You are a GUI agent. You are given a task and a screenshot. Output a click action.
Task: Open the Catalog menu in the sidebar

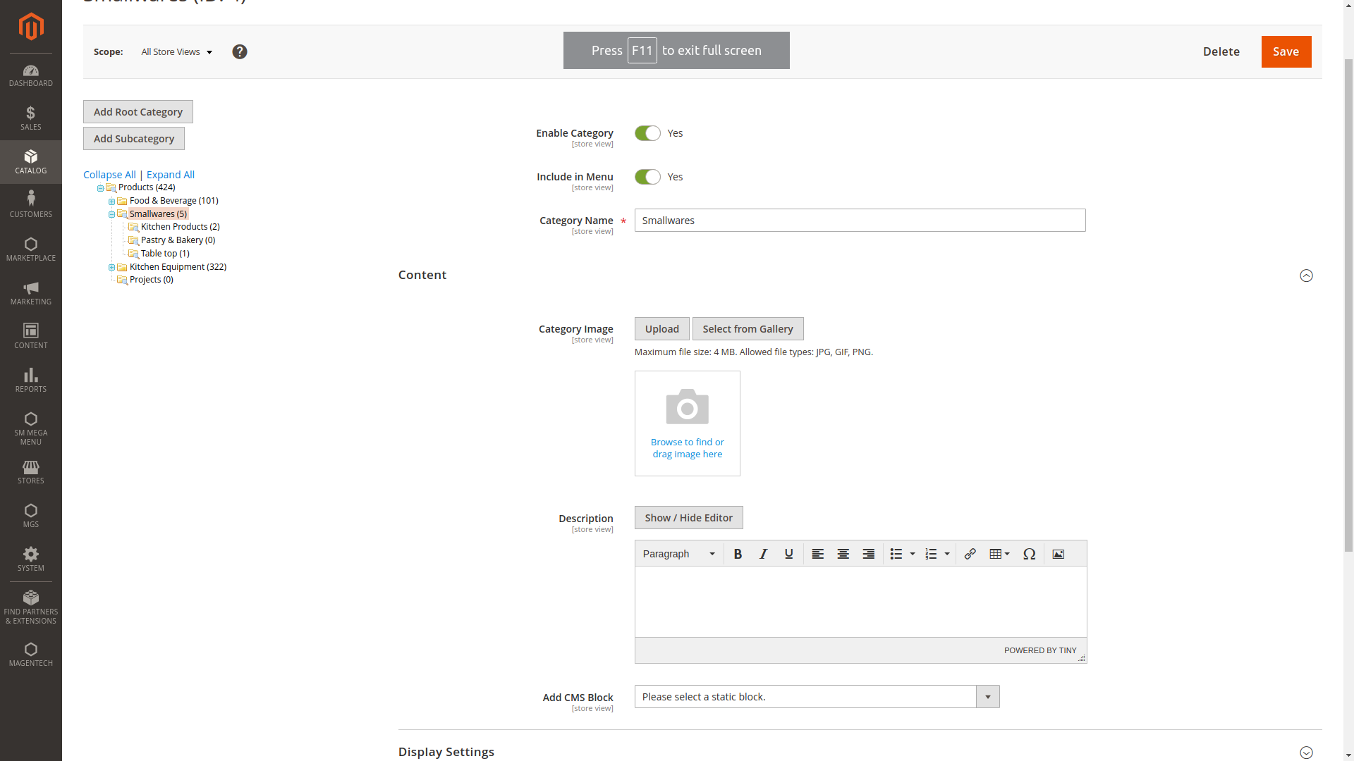[x=30, y=161]
